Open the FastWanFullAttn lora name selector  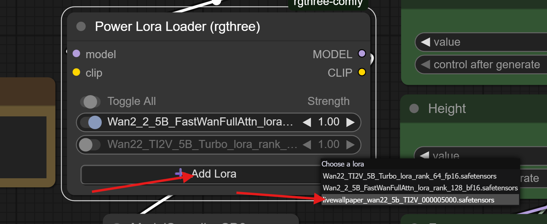pos(200,122)
